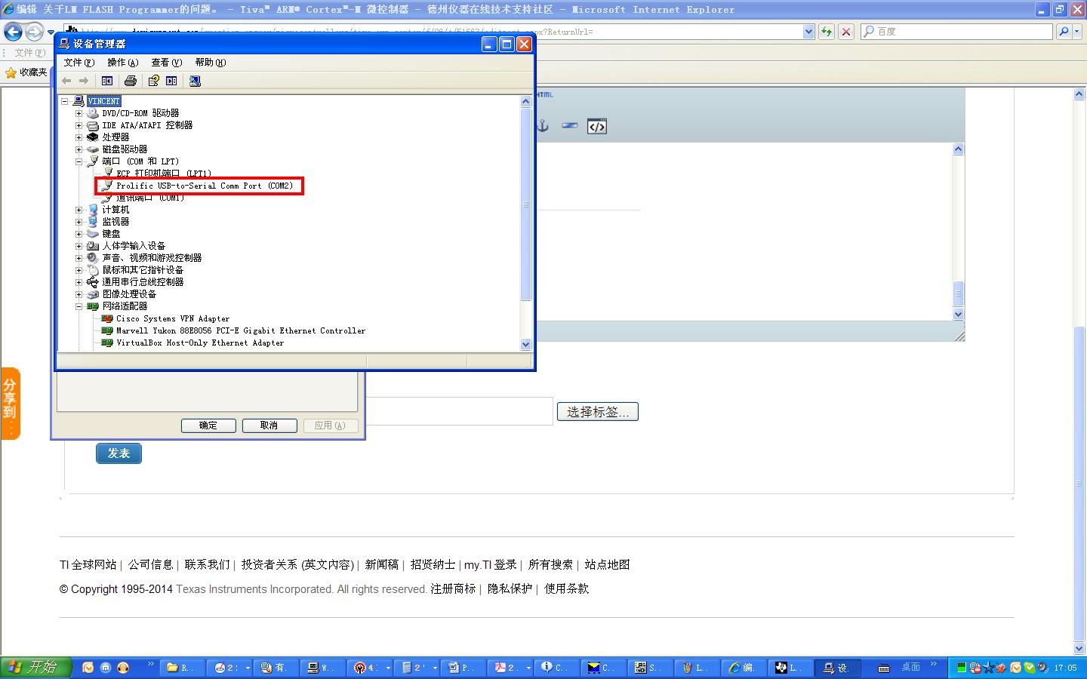Click horizontal rule icon in web editor toolbar
The height and width of the screenshot is (679, 1087).
(x=570, y=126)
